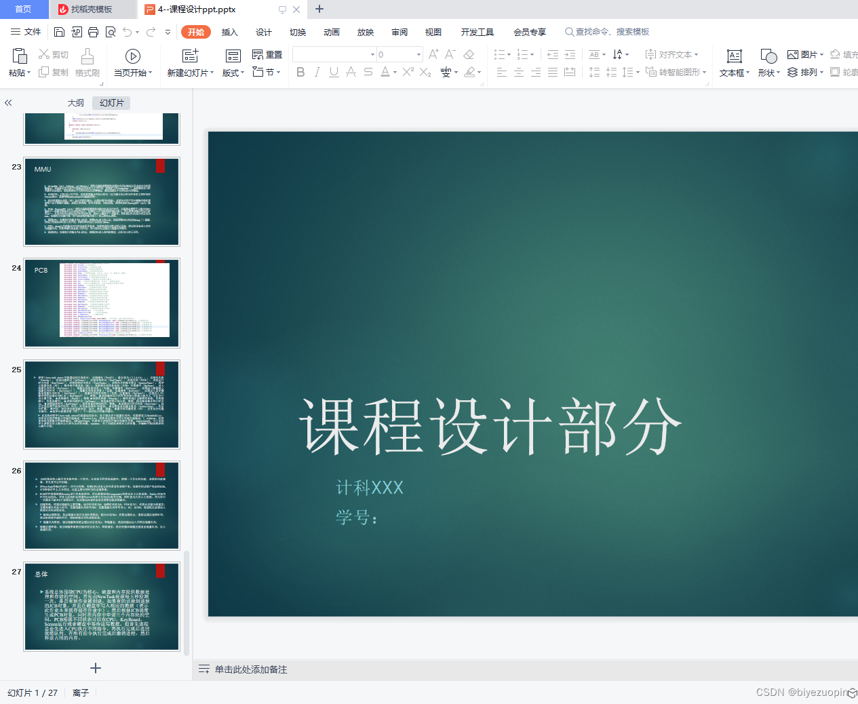This screenshot has height=704, width=858.
Task: Open the 形状 shapes tool
Action: tap(766, 62)
